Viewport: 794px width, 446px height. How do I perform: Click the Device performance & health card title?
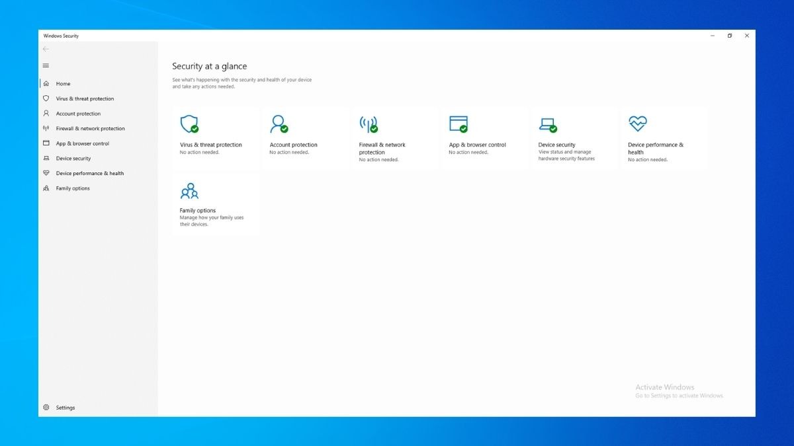click(656, 149)
